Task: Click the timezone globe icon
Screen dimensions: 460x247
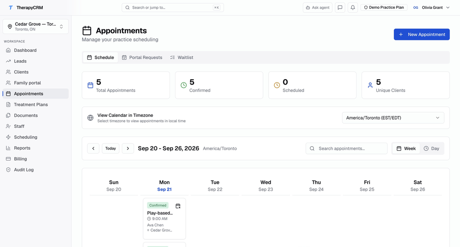Action: click(x=90, y=118)
